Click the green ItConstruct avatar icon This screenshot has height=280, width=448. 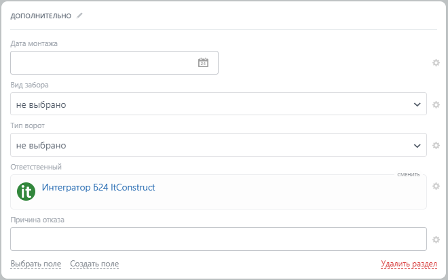(26, 191)
